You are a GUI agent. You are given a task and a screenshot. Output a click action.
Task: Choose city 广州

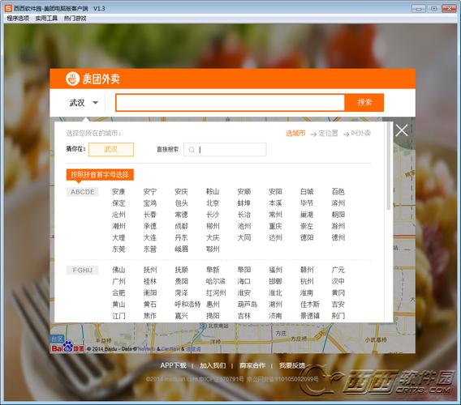[118, 281]
